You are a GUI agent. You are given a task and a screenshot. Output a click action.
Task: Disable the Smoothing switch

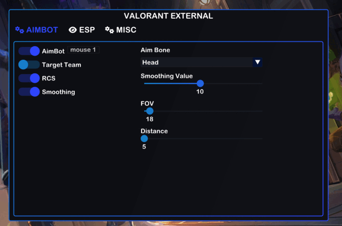coord(29,92)
